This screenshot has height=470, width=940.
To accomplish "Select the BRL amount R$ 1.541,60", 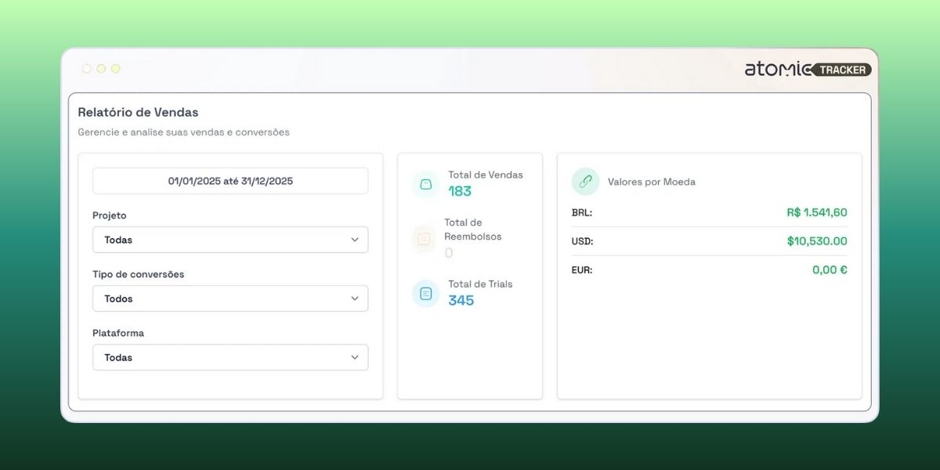I will (x=816, y=212).
